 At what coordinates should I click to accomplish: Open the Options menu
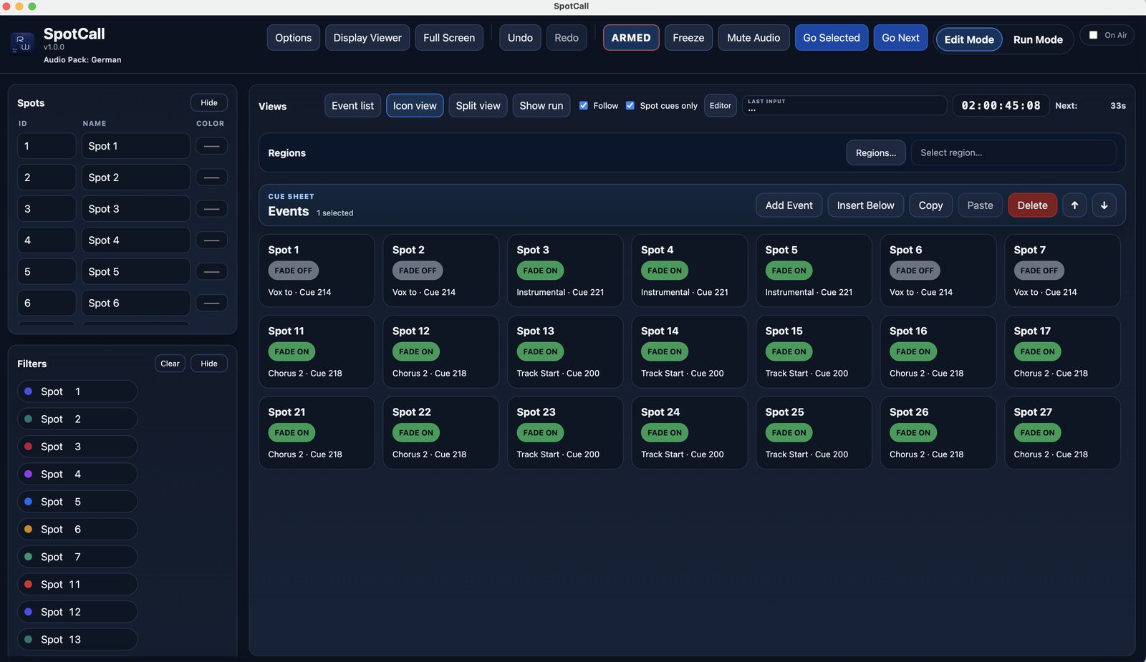(294, 38)
